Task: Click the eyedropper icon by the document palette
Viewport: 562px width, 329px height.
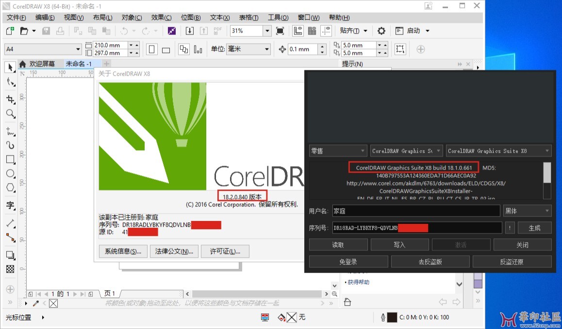Action: pos(35,304)
